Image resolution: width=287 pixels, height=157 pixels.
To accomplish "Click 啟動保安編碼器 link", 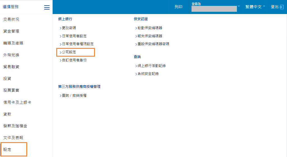I will (x=150, y=28).
